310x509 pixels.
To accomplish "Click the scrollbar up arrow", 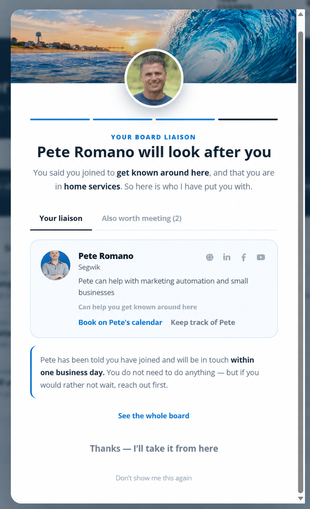I will (301, 14).
